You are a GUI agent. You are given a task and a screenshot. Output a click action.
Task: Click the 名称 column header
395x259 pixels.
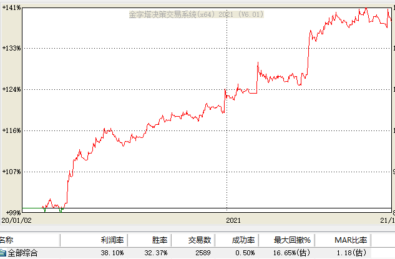30,240
